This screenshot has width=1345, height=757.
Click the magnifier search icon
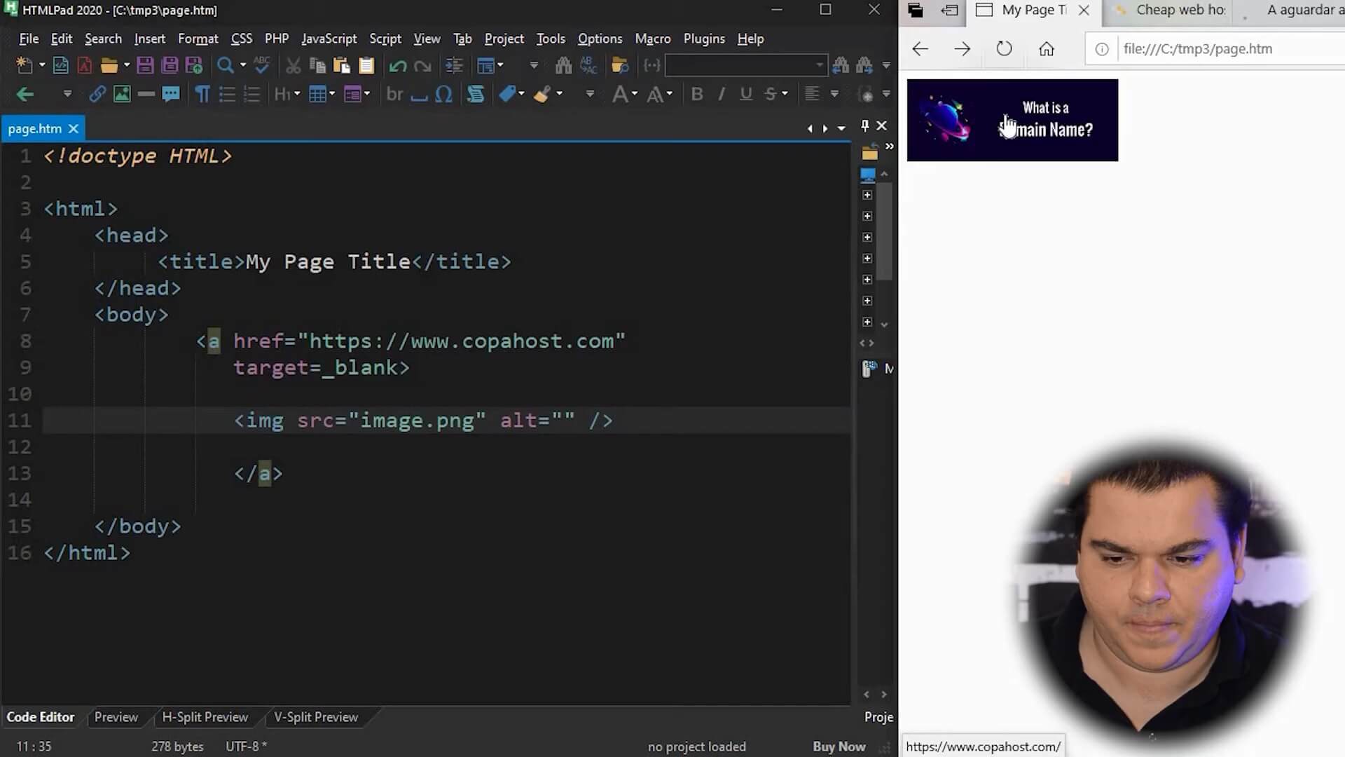point(225,66)
